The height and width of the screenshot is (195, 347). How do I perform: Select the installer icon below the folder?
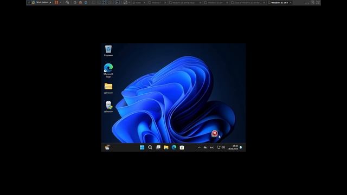point(108,107)
